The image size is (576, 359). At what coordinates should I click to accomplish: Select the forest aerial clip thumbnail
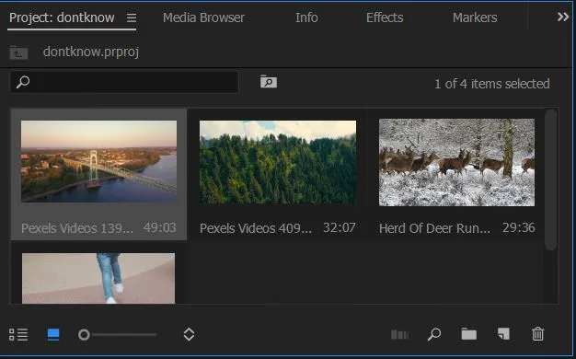278,162
